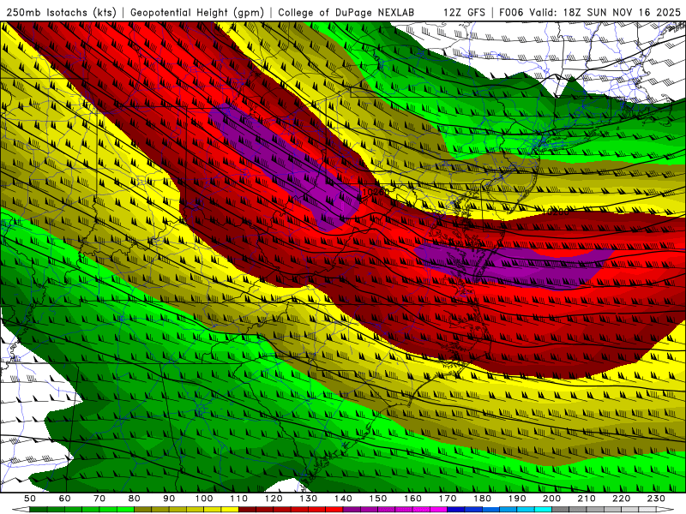Click the '180' value on the color scale
The width and height of the screenshot is (686, 514).
(482, 499)
